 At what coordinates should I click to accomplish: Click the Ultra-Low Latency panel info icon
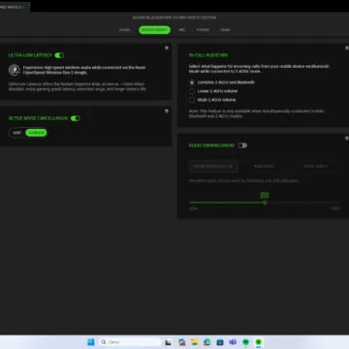point(167,48)
